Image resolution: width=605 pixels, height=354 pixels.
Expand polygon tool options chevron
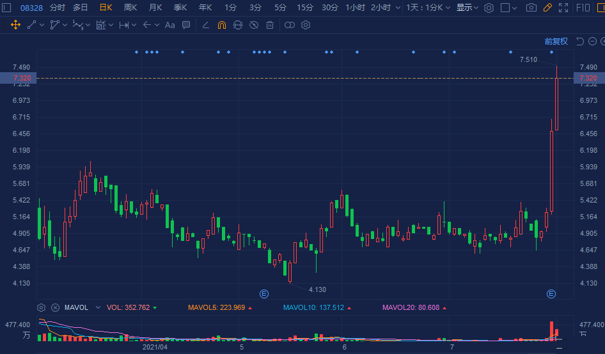65,25
